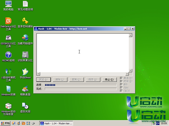
Task: Open the DiskGenius partition tool icon
Action: 8,21
